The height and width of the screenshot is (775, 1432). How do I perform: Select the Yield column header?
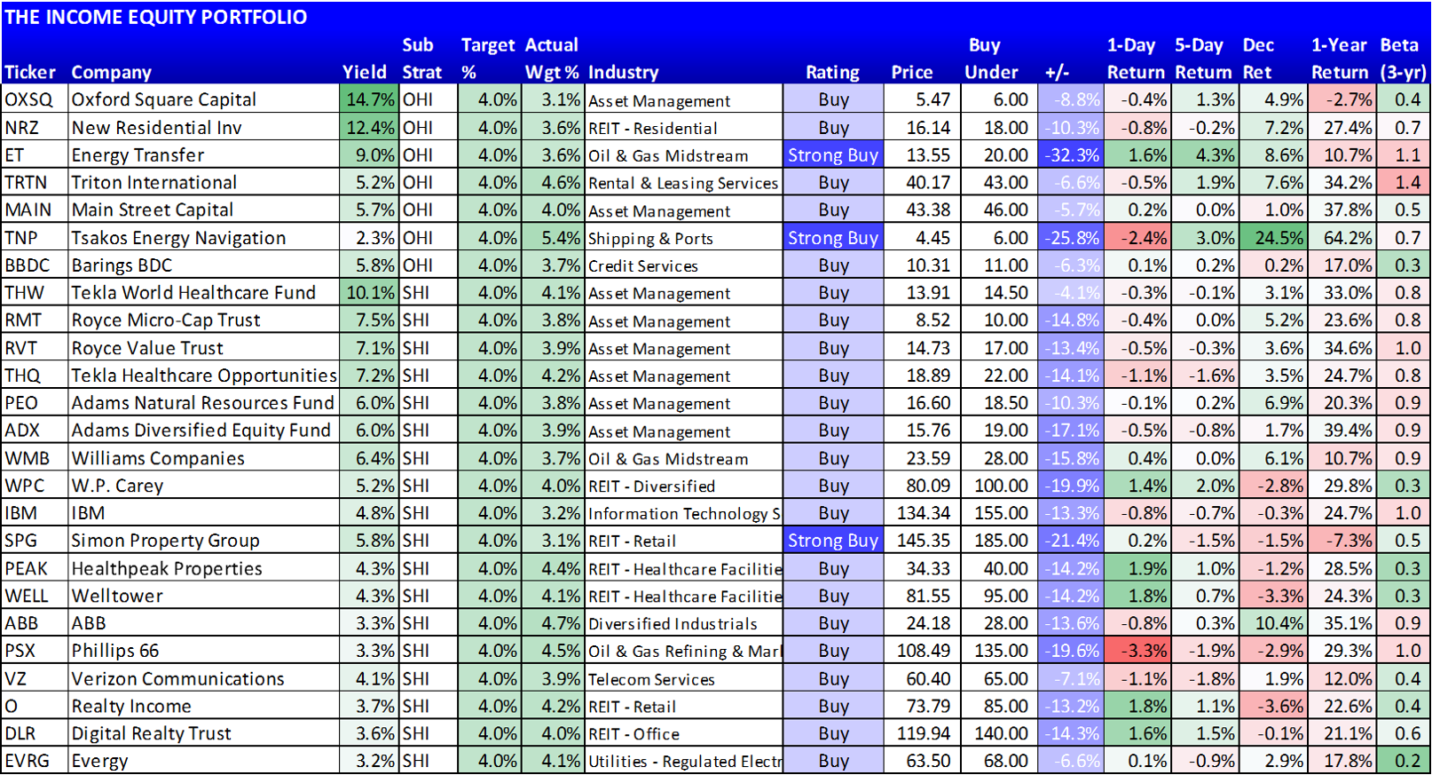click(x=365, y=72)
